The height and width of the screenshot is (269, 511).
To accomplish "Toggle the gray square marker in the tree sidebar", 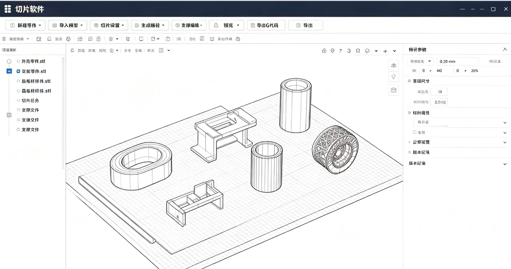I will coord(9,115).
